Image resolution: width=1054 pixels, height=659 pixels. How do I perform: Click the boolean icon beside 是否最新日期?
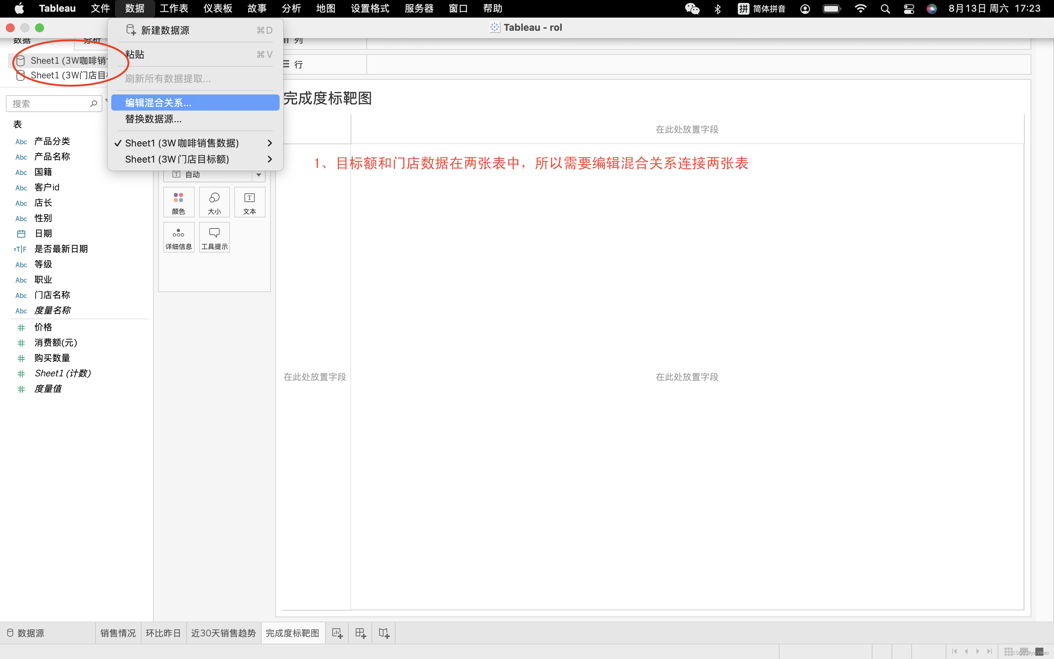(x=20, y=249)
